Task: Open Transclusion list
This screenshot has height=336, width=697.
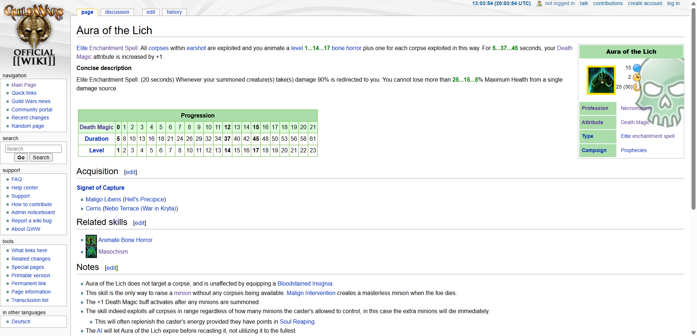Action: click(x=30, y=300)
